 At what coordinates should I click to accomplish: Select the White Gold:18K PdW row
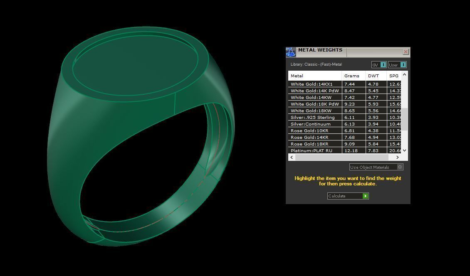click(x=345, y=104)
